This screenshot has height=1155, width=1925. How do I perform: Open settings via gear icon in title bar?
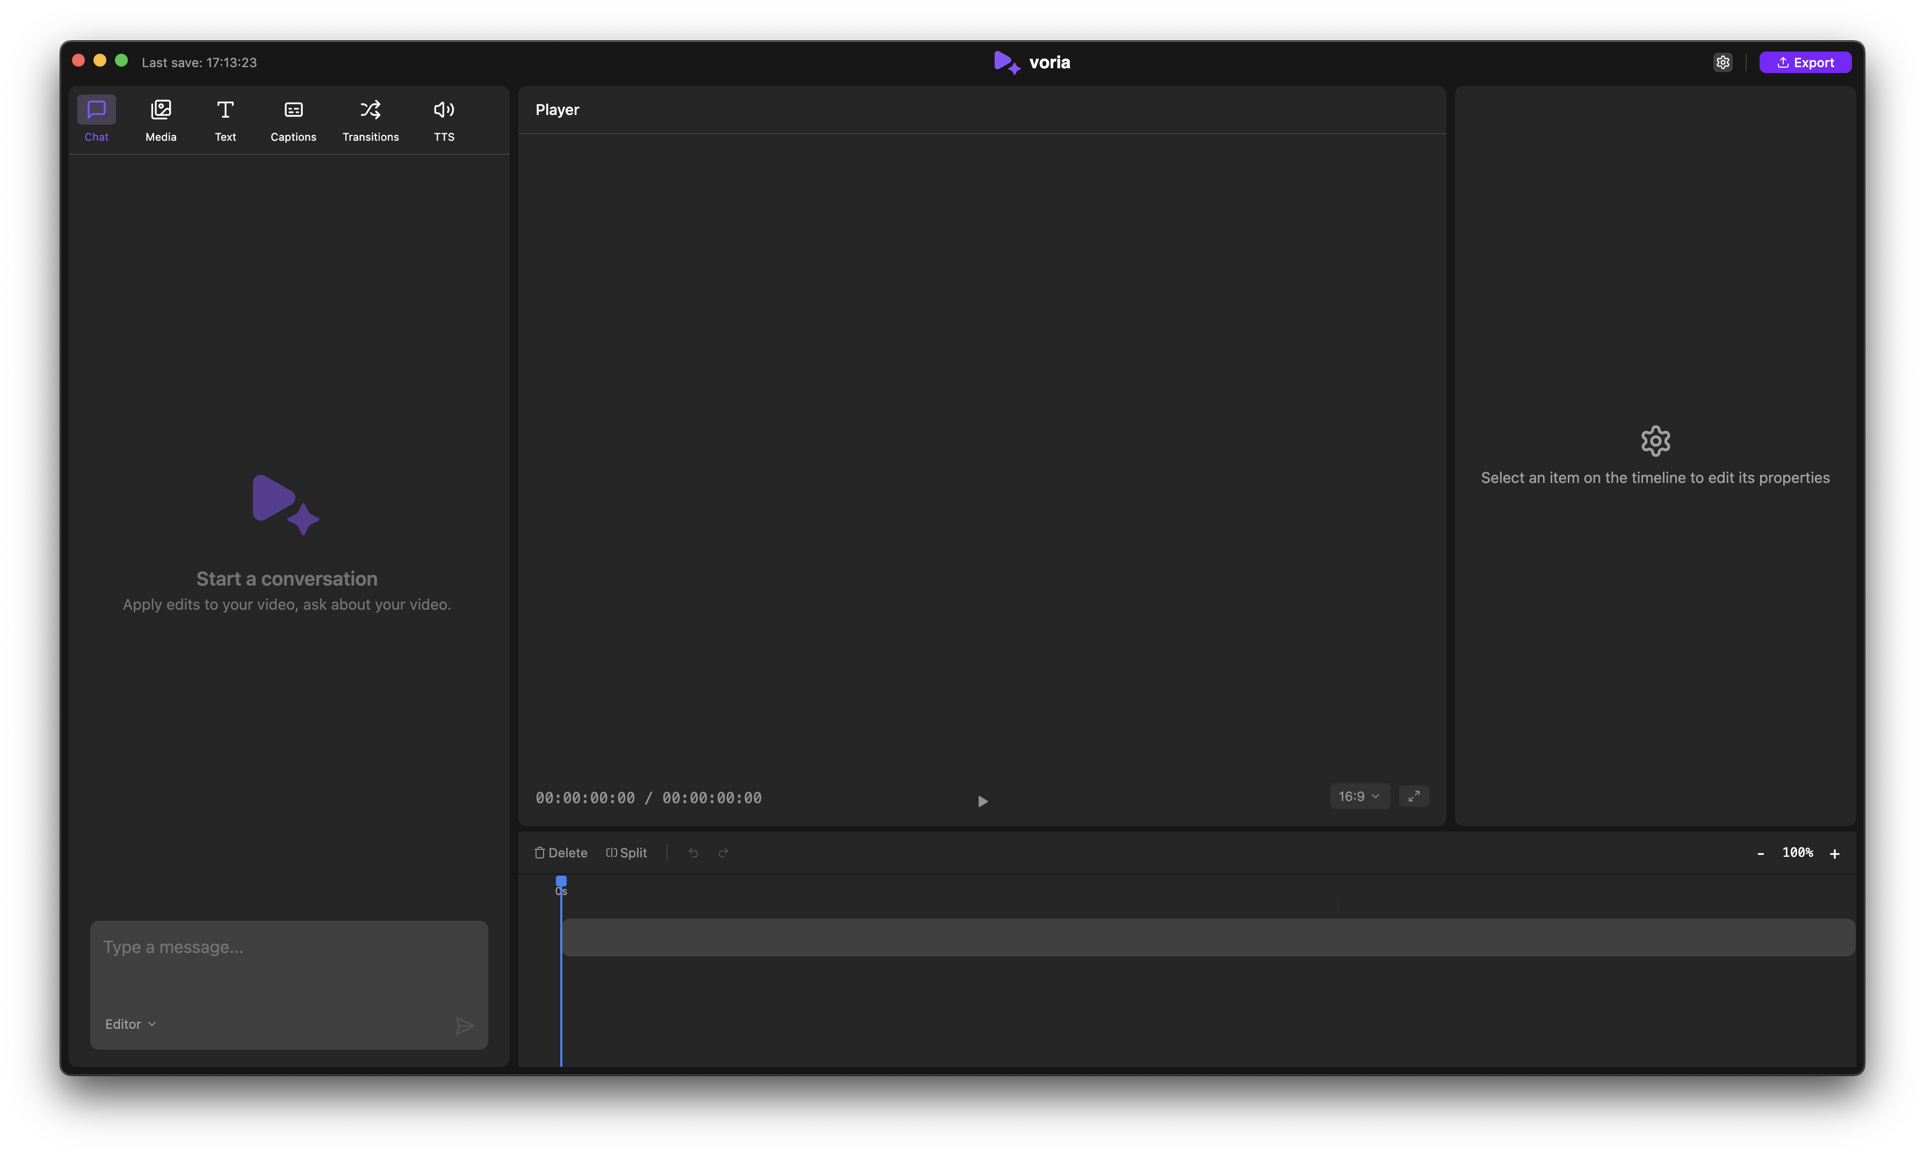(1723, 62)
